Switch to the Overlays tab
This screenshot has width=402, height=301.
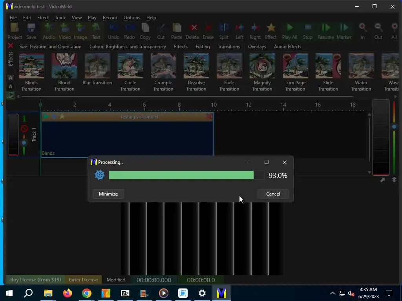[257, 47]
